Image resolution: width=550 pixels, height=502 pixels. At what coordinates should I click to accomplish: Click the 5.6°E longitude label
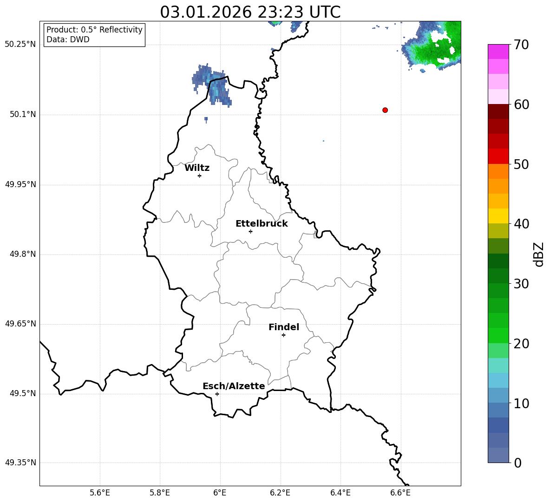pos(100,493)
